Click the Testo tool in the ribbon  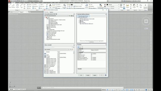tap(50, 6)
